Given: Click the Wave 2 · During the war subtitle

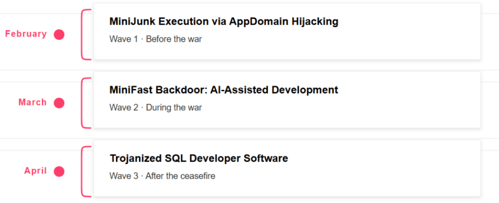Looking at the screenshot, I should coord(155,108).
